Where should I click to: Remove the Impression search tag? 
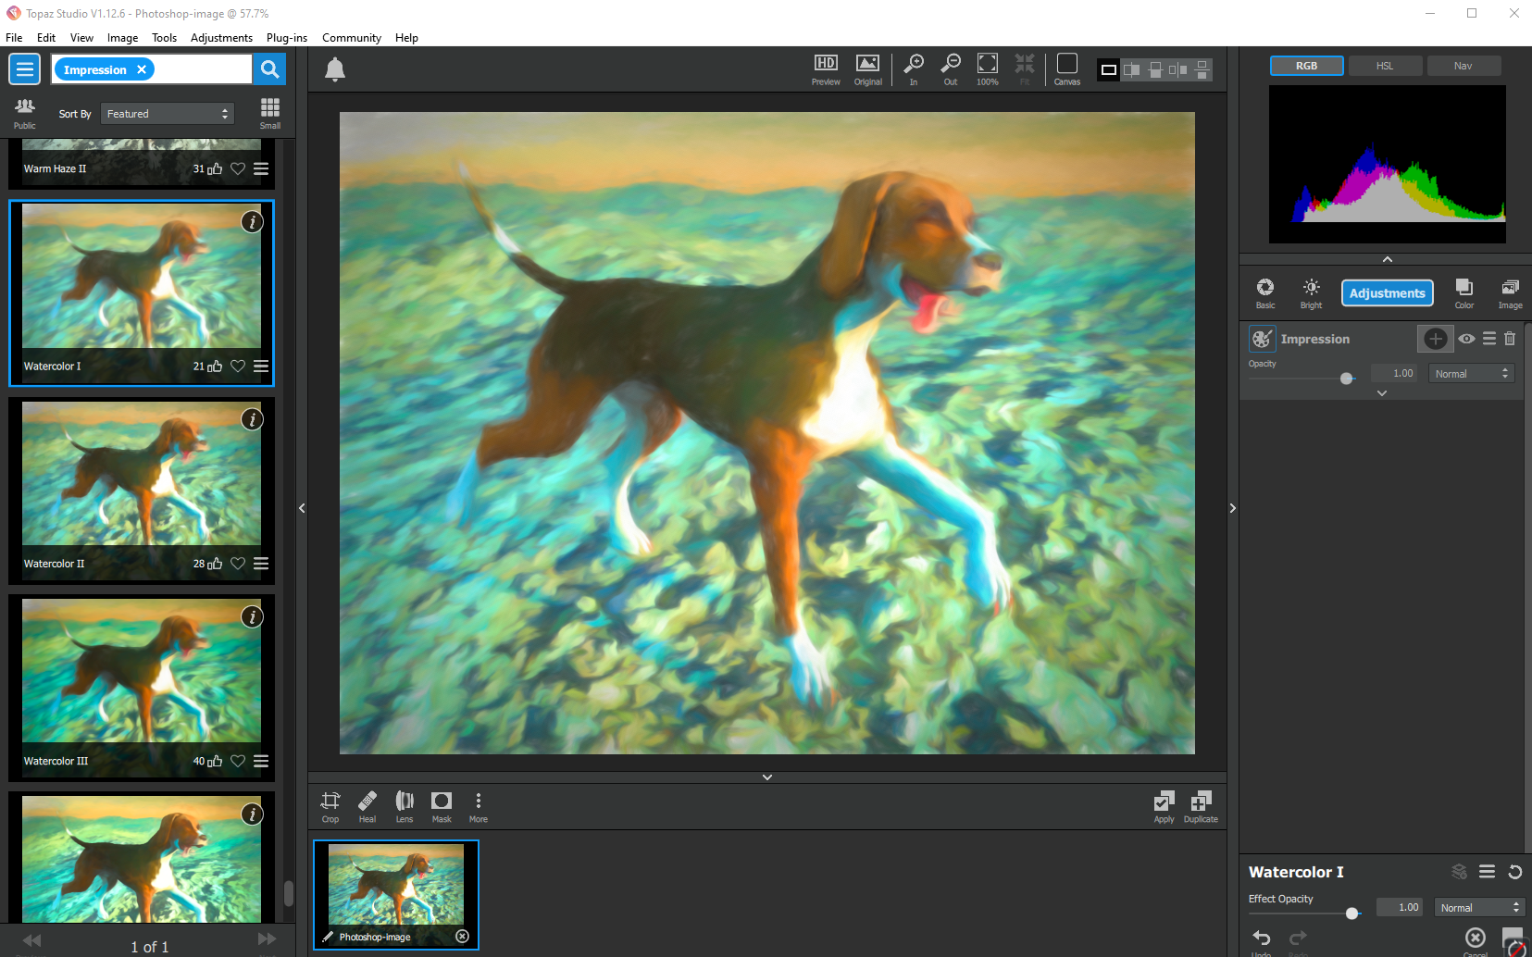142,69
